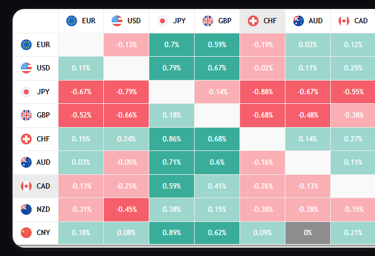This screenshot has width=375, height=256.
Task: Select the CAD row header
Action: (x=35, y=186)
